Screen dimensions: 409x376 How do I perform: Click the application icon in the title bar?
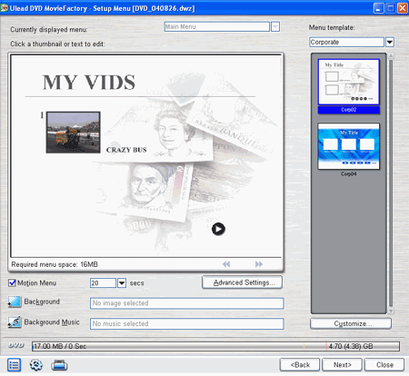click(x=5, y=8)
